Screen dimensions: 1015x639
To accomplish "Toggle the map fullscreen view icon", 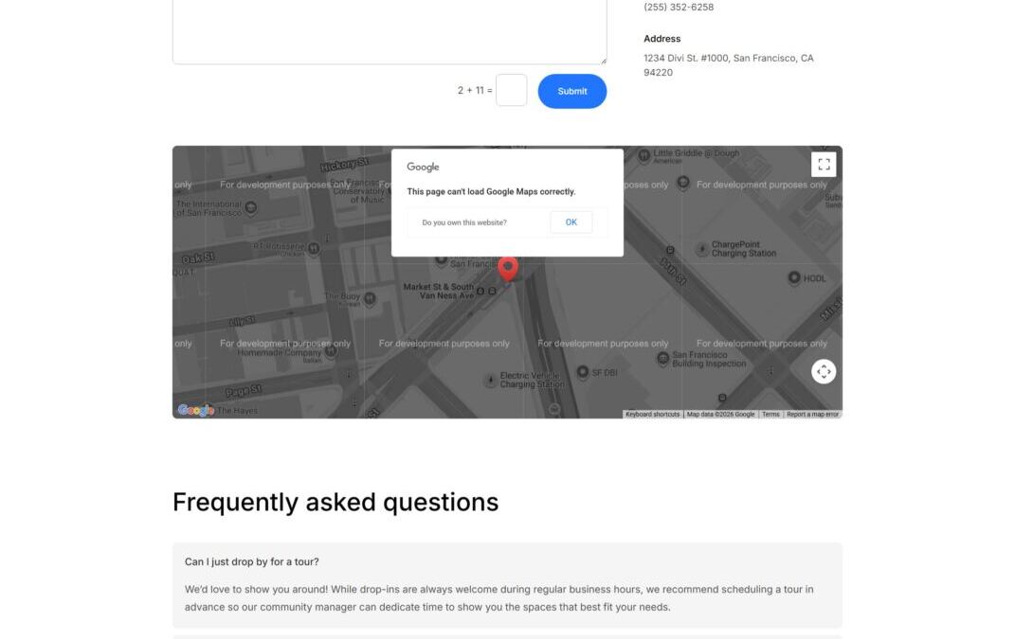I will [x=824, y=165].
